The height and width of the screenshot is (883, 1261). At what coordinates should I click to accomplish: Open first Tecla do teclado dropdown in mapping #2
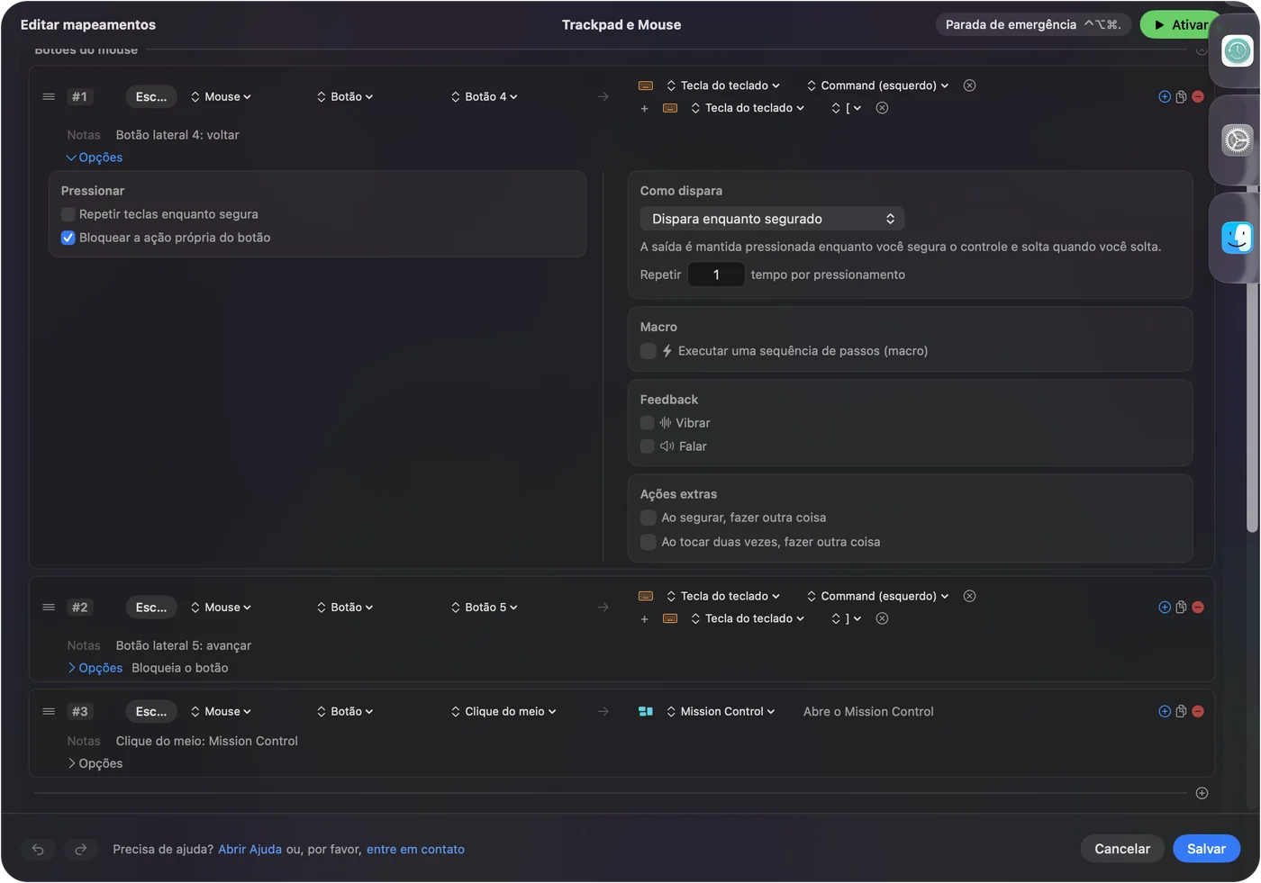tap(723, 596)
